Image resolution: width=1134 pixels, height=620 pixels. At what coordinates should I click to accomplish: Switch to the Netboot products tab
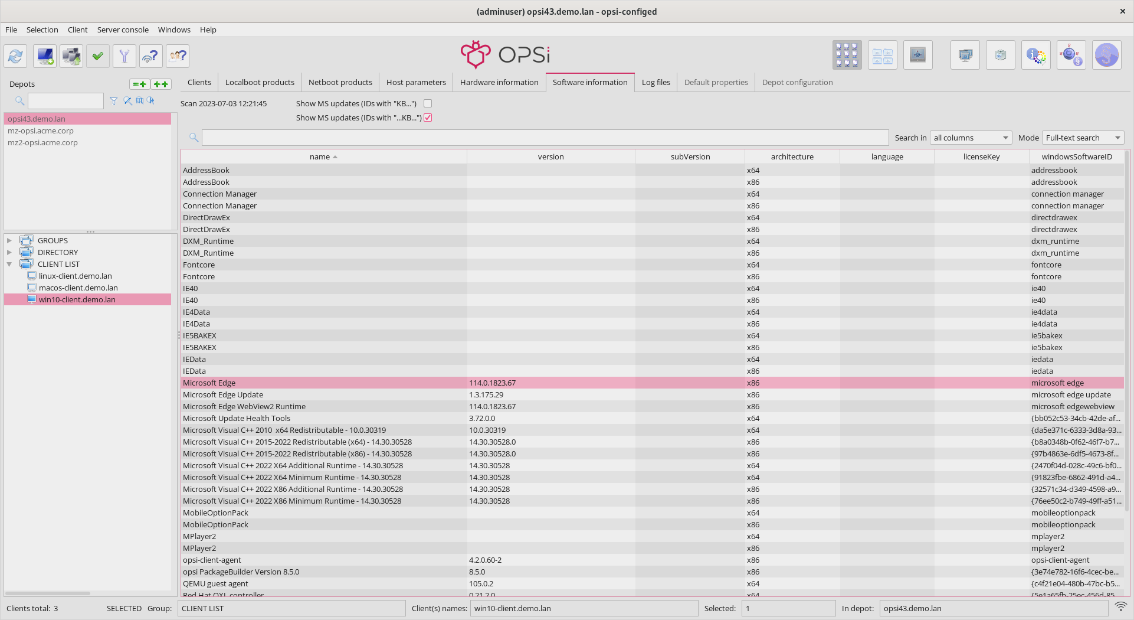[x=340, y=82]
